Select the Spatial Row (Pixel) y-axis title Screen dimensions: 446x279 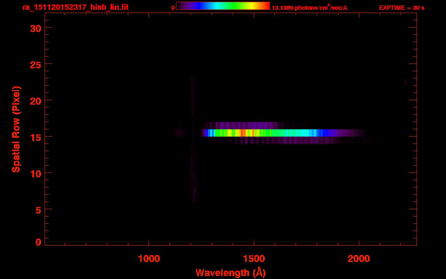[x=16, y=129]
